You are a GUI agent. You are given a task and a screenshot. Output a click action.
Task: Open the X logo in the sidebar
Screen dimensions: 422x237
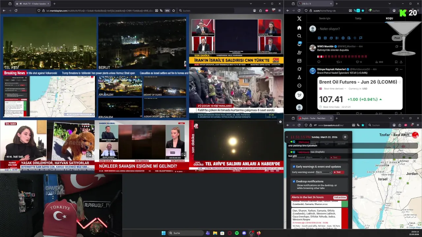point(299,19)
